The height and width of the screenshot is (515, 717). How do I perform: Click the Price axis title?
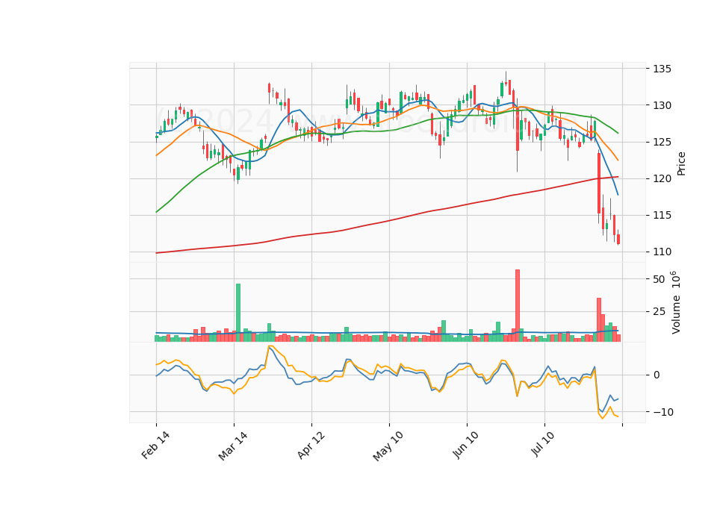[x=681, y=163]
